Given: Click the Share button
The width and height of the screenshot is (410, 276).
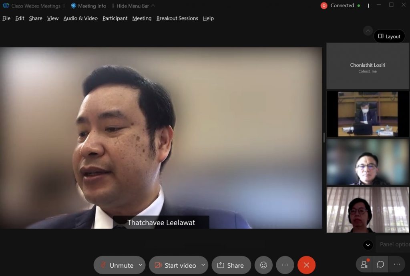Looking at the screenshot, I should (x=231, y=265).
